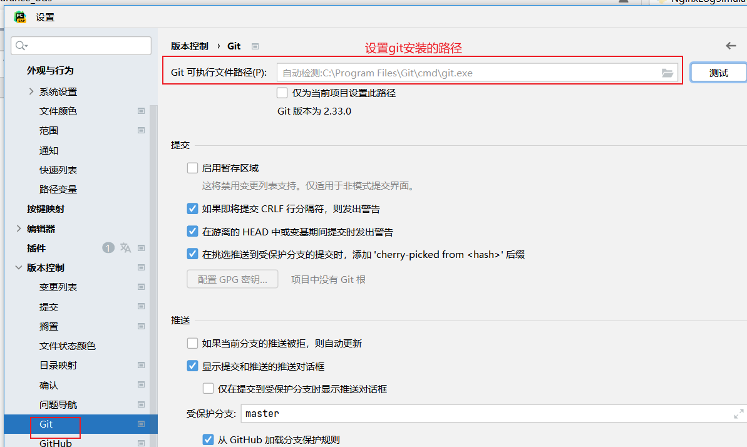The width and height of the screenshot is (747, 447).
Task: Click the project icon beside 文件颜色
Action: [141, 111]
